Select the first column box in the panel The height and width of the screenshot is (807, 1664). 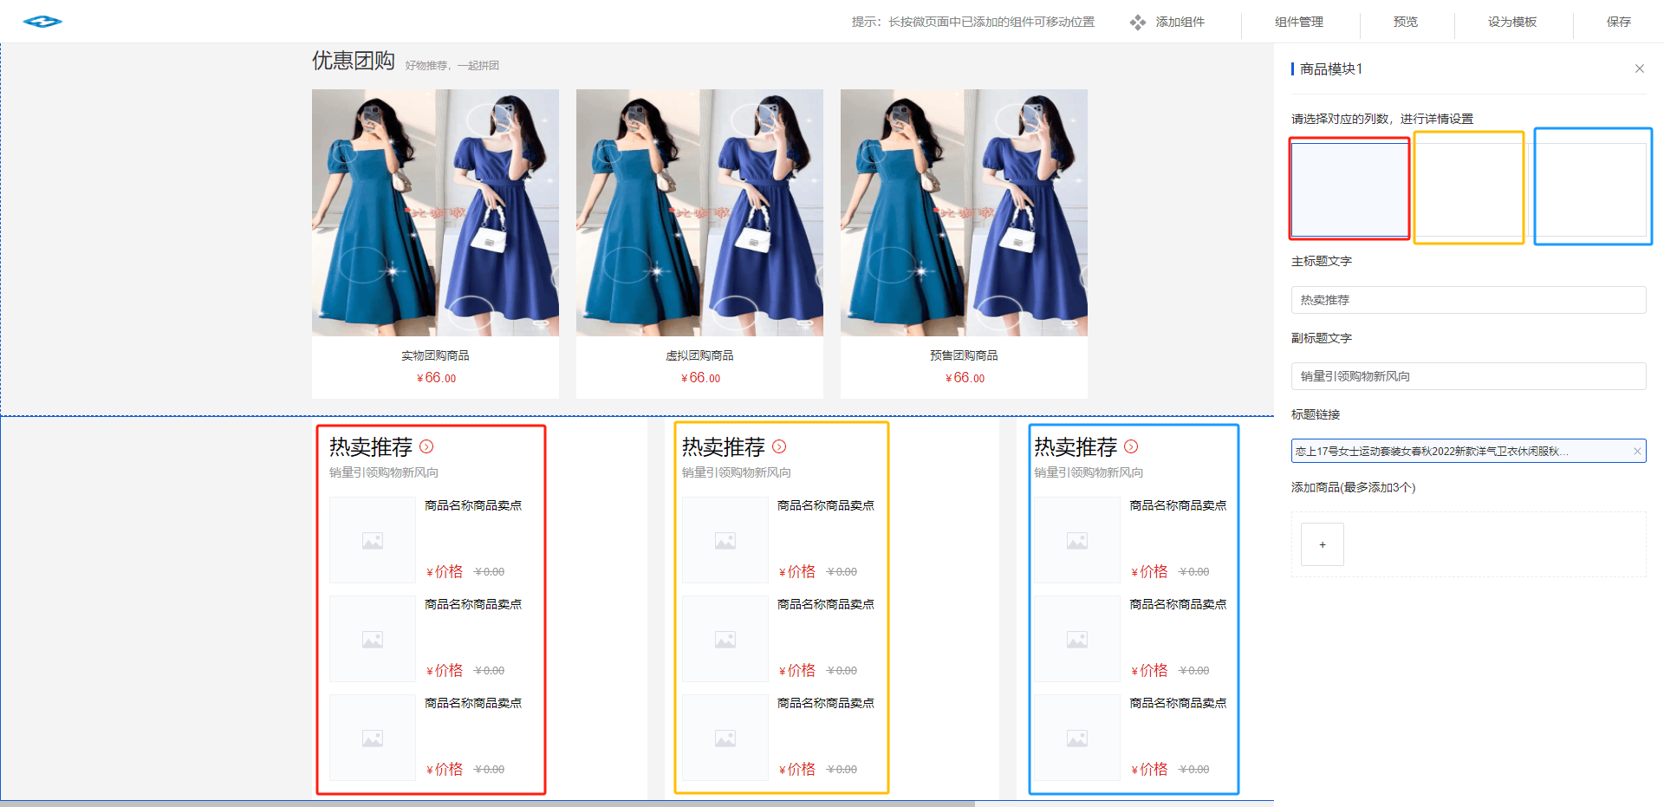pos(1349,189)
